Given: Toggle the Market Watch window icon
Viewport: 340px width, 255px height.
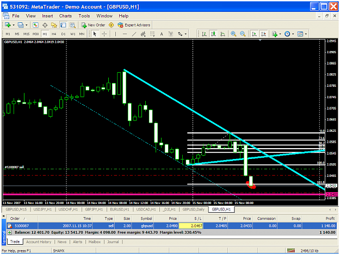Looking at the screenshot, I should [x=35, y=25].
